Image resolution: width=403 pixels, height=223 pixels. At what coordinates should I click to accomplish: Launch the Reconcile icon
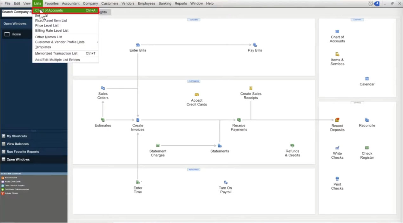(x=367, y=120)
